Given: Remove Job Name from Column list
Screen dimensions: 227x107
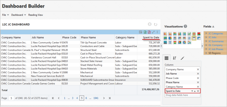Looking at the screenshot, I should pyautogui.click(x=198, y=74).
